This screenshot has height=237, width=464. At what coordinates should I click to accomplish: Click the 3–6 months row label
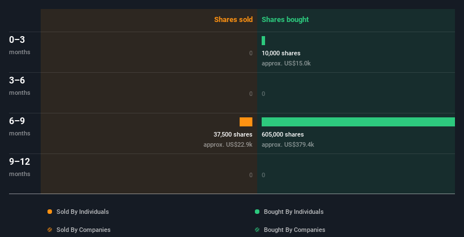pos(20,86)
